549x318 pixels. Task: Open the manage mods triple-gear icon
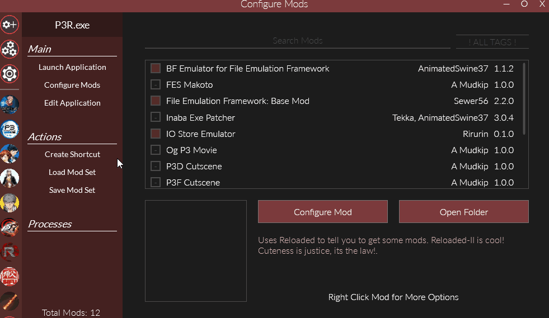pyautogui.click(x=10, y=49)
